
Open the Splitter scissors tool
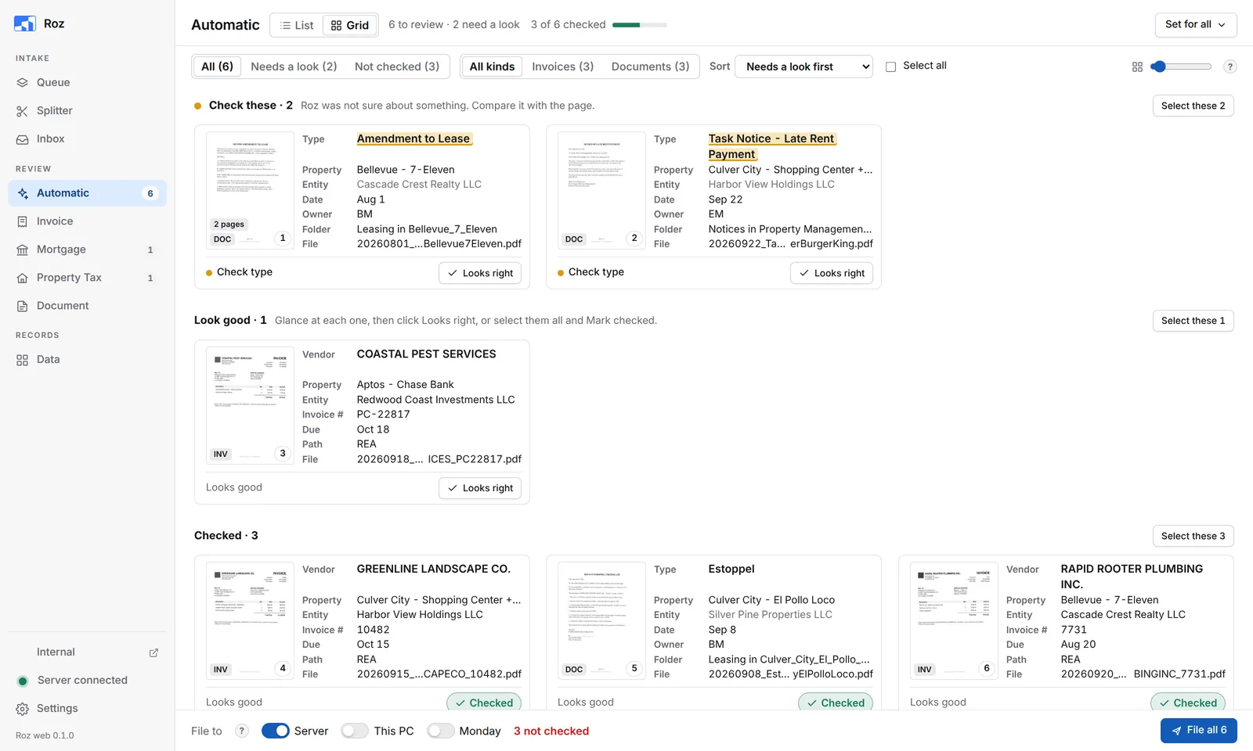(x=87, y=110)
